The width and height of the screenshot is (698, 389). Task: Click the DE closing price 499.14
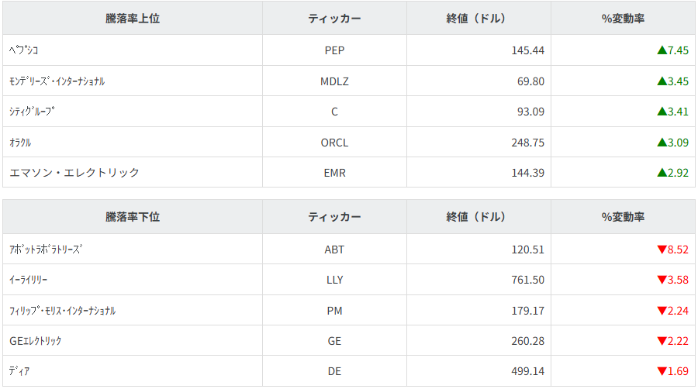coord(527,371)
